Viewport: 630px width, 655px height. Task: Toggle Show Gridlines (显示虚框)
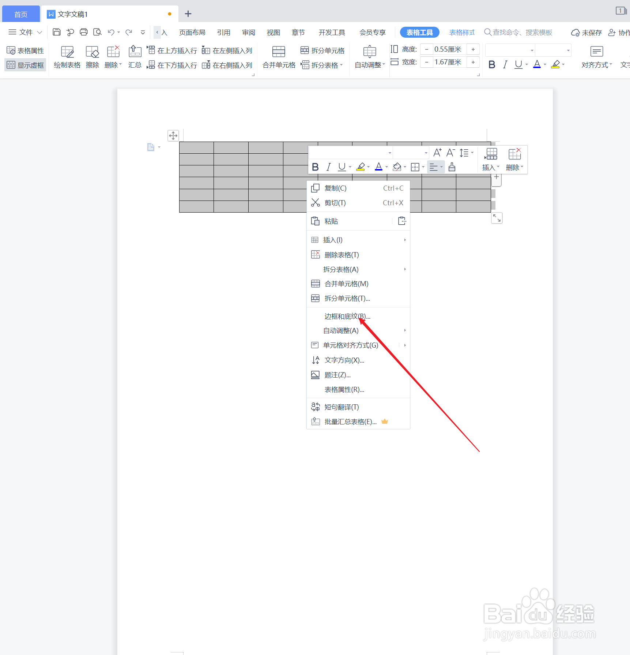pyautogui.click(x=25, y=65)
